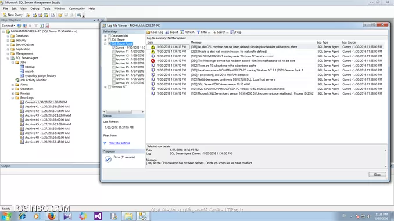Open the Search tool in log viewer
394x221 pixels.
click(x=214, y=32)
